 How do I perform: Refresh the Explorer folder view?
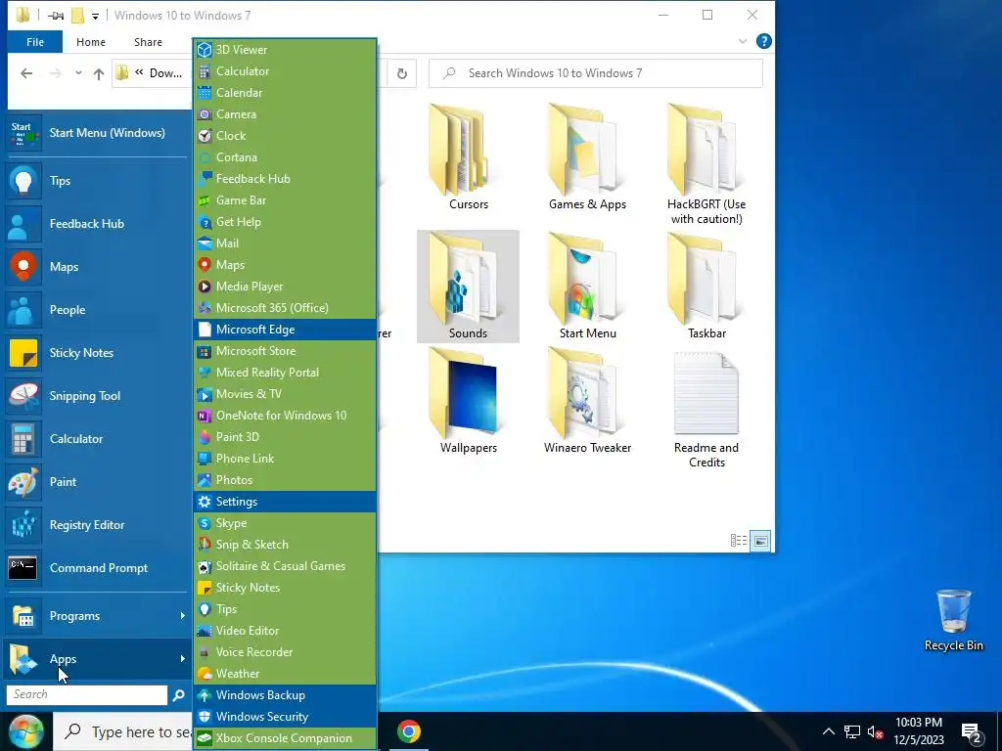[402, 73]
